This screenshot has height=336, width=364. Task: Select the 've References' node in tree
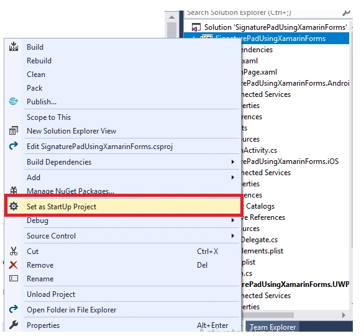tap(263, 217)
